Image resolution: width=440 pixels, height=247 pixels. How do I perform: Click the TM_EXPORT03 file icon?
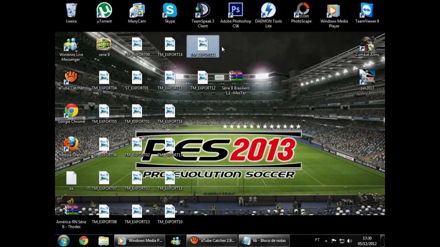(x=137, y=181)
